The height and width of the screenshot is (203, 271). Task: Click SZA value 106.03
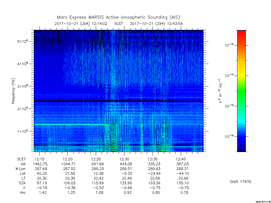[x=69, y=183]
